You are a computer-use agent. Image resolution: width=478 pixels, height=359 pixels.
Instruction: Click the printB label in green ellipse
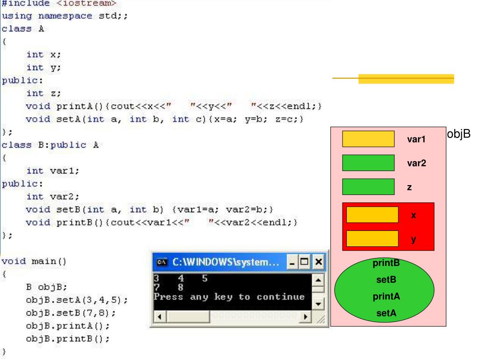[x=386, y=263]
